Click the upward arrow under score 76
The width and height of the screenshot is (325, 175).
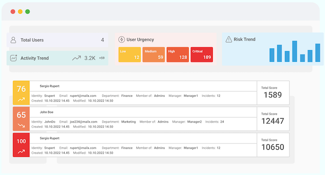coord(21,99)
